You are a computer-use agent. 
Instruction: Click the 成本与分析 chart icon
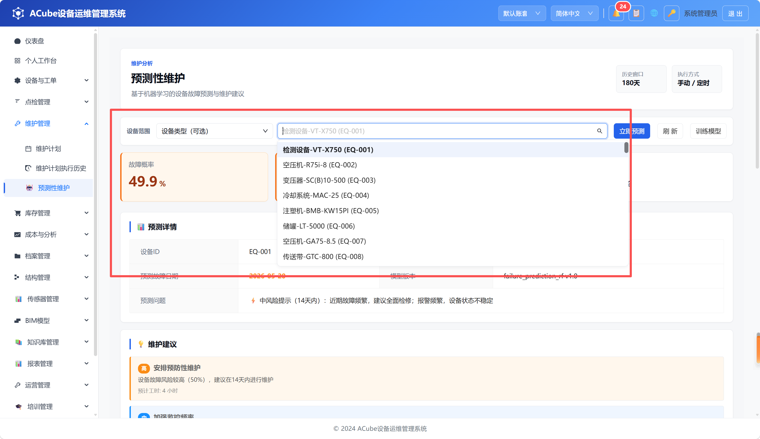pos(18,234)
